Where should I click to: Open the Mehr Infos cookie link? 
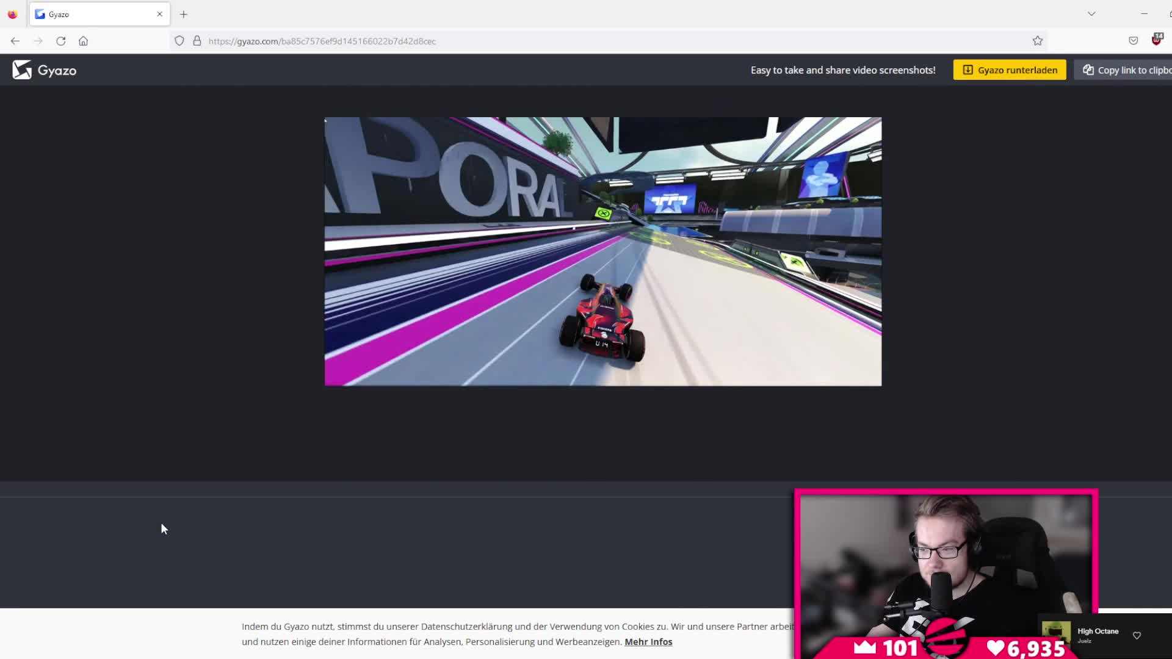coord(648,642)
